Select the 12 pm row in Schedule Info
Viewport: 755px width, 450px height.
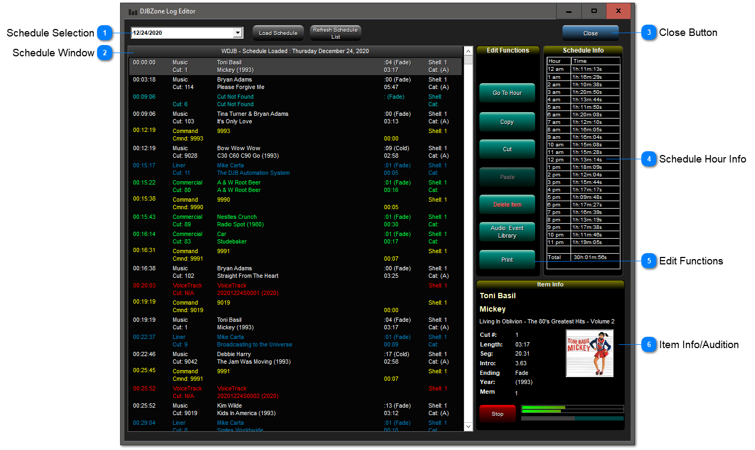[x=583, y=159]
